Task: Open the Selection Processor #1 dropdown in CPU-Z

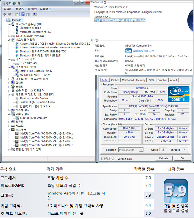Action: (x=141, y=150)
